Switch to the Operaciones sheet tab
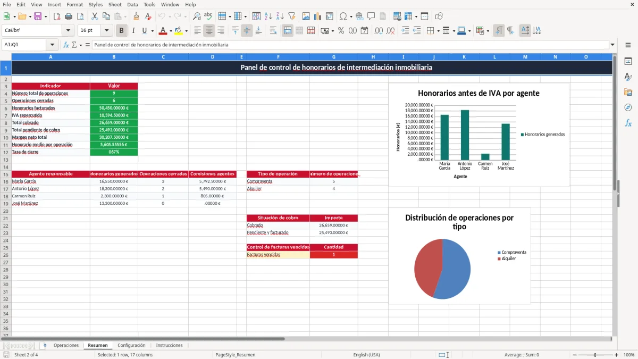The height and width of the screenshot is (359, 638). [66, 345]
